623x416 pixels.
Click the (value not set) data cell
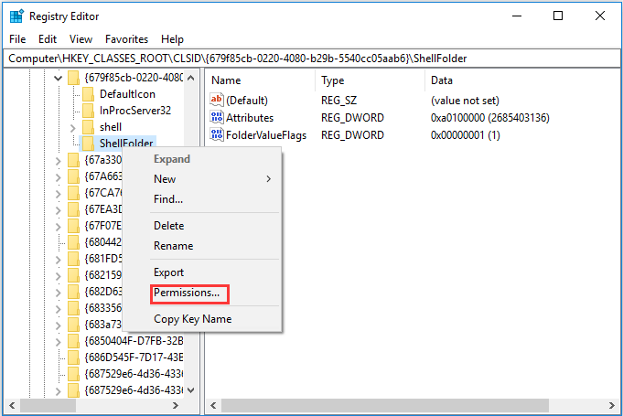point(465,101)
